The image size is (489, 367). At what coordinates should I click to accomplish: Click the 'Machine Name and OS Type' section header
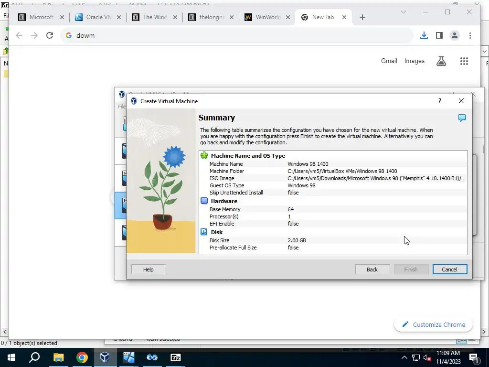(248, 156)
